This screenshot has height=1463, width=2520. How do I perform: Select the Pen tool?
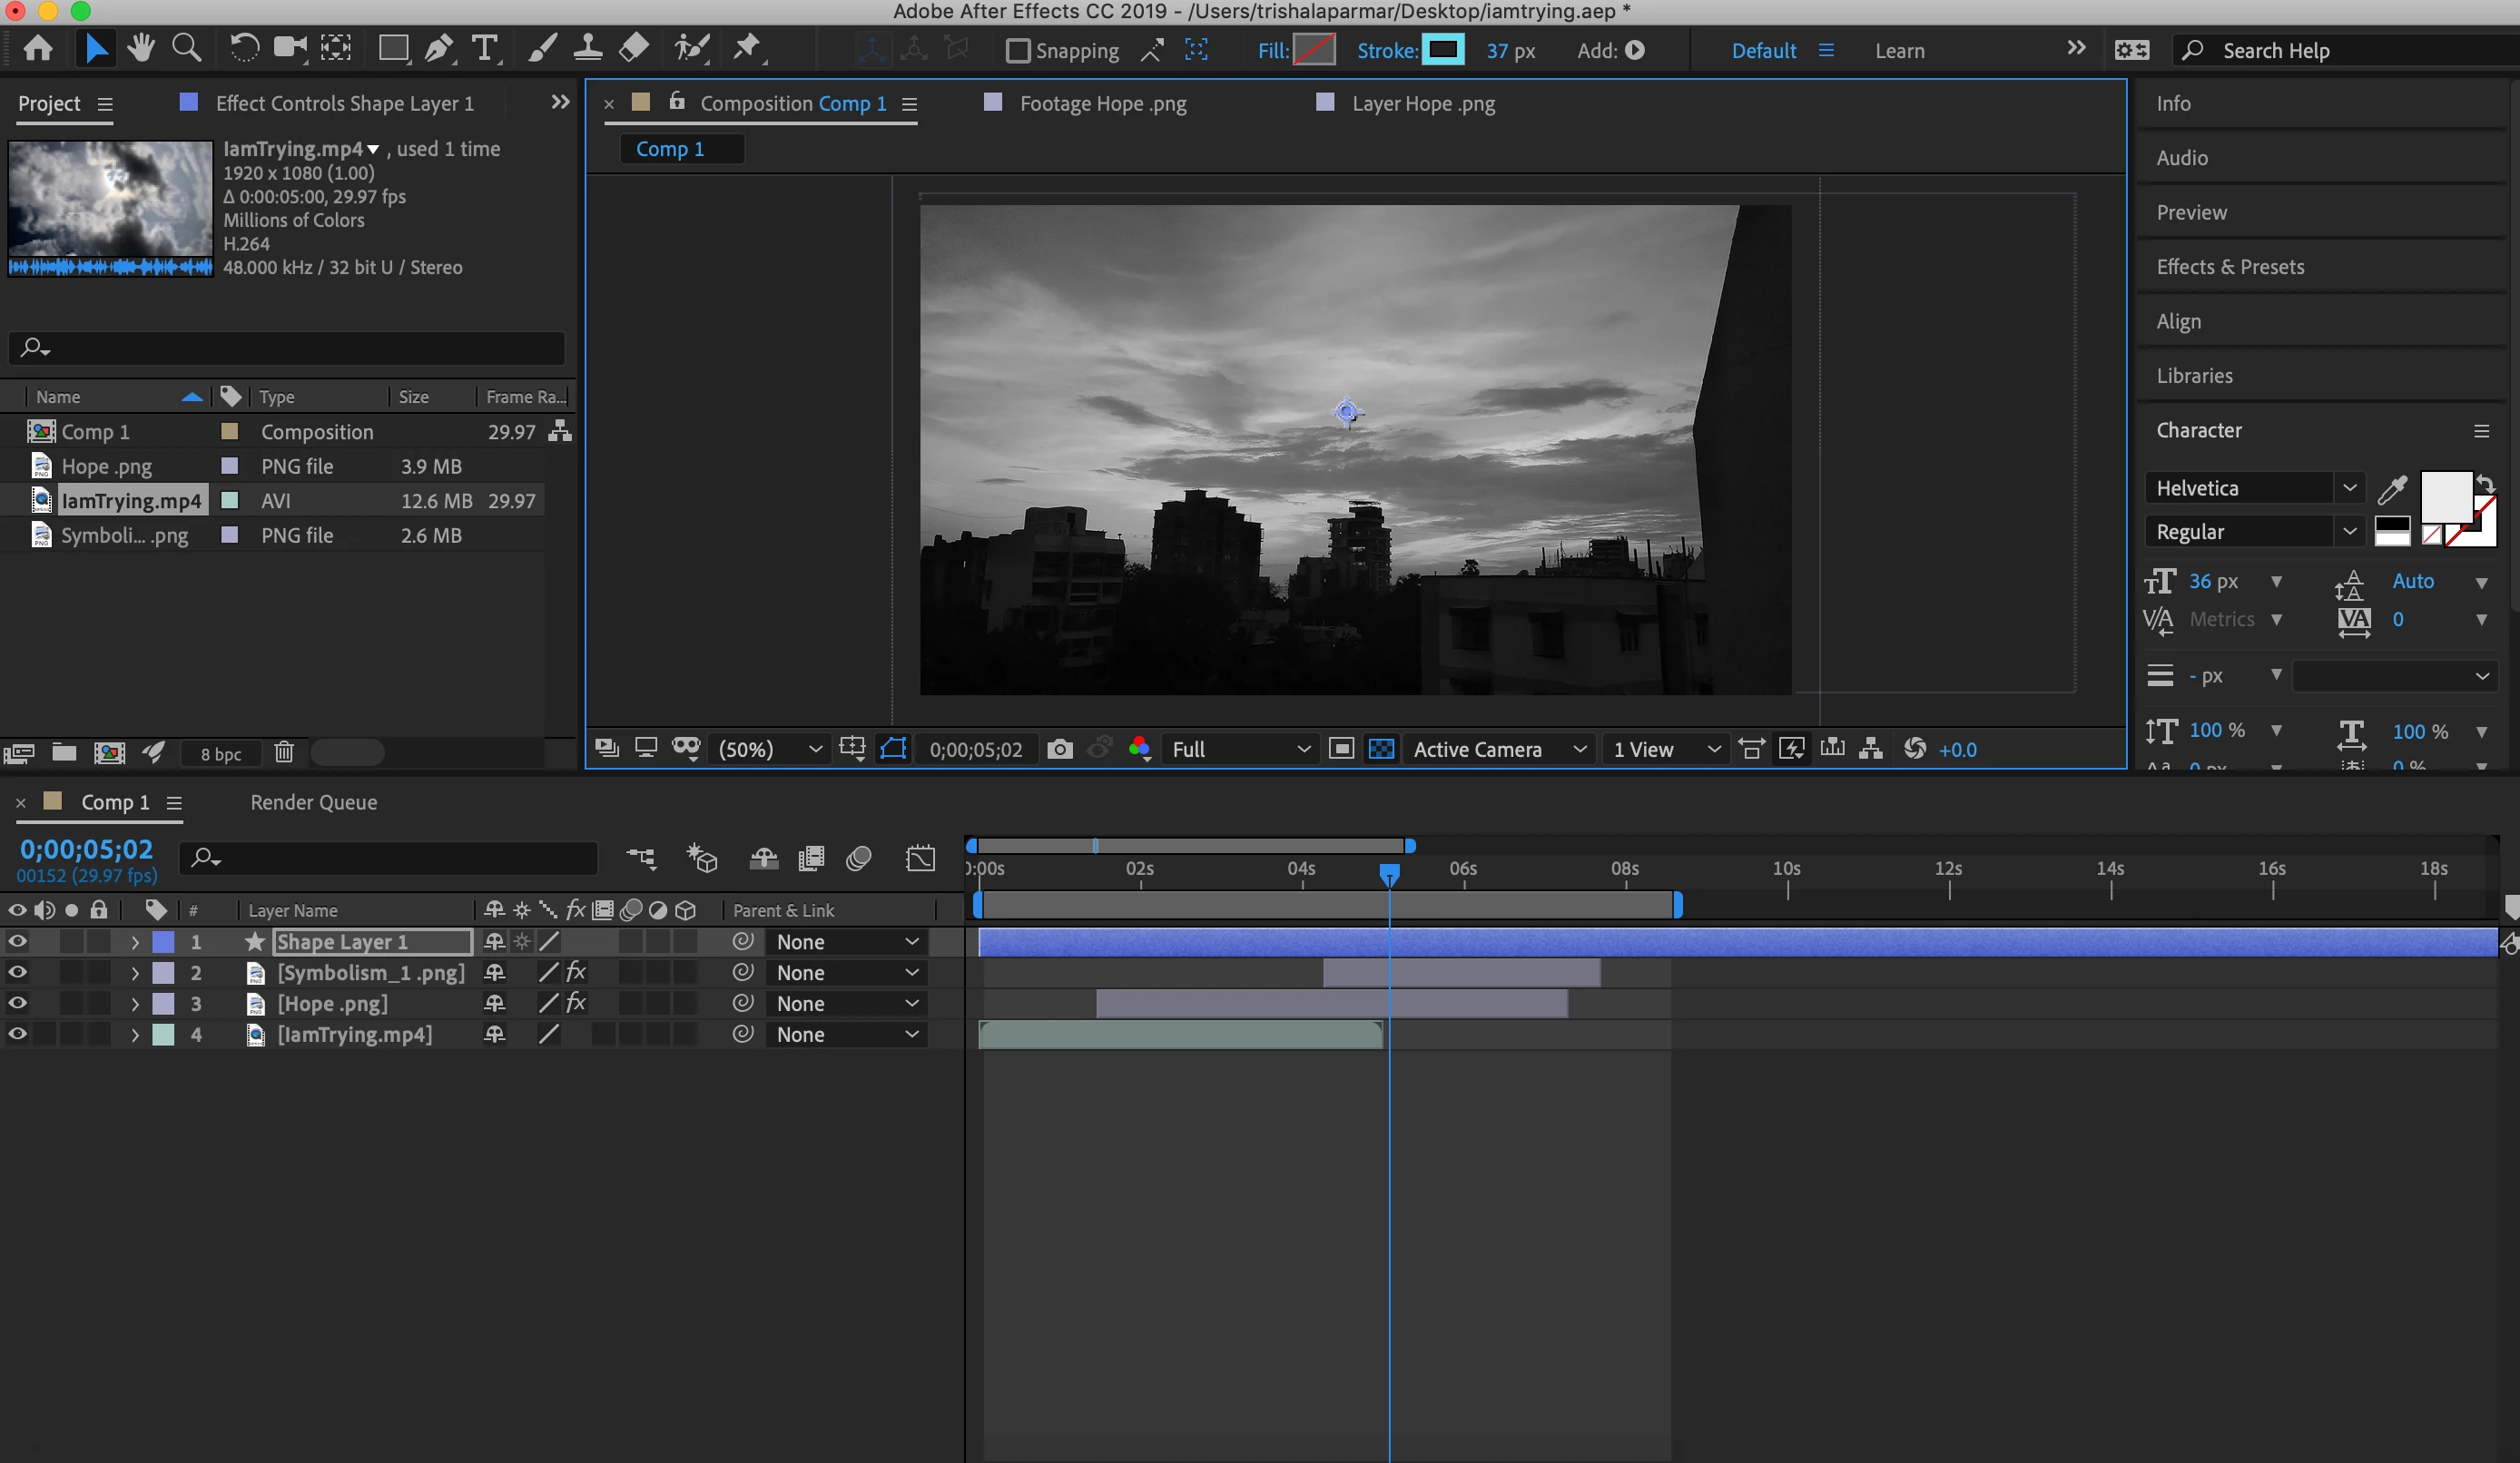tap(438, 49)
